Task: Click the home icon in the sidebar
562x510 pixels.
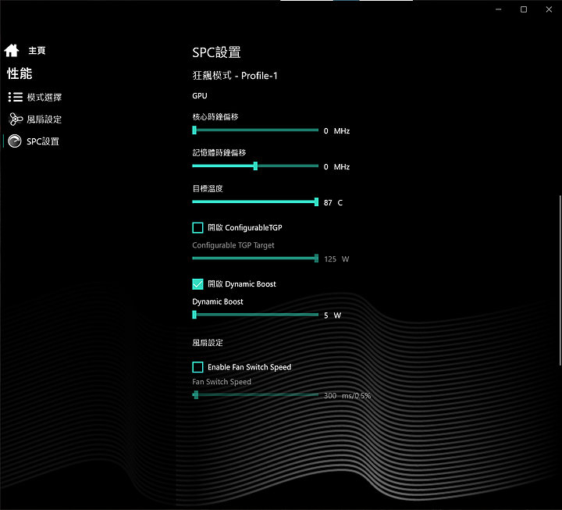Action: point(12,51)
